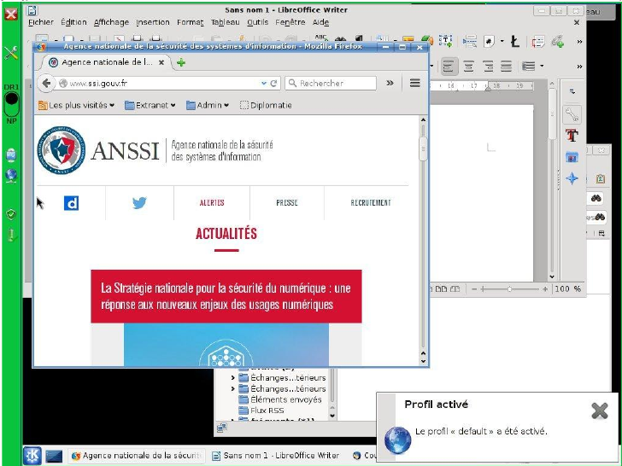
Task: Toggle left text alignment
Action: [450, 66]
